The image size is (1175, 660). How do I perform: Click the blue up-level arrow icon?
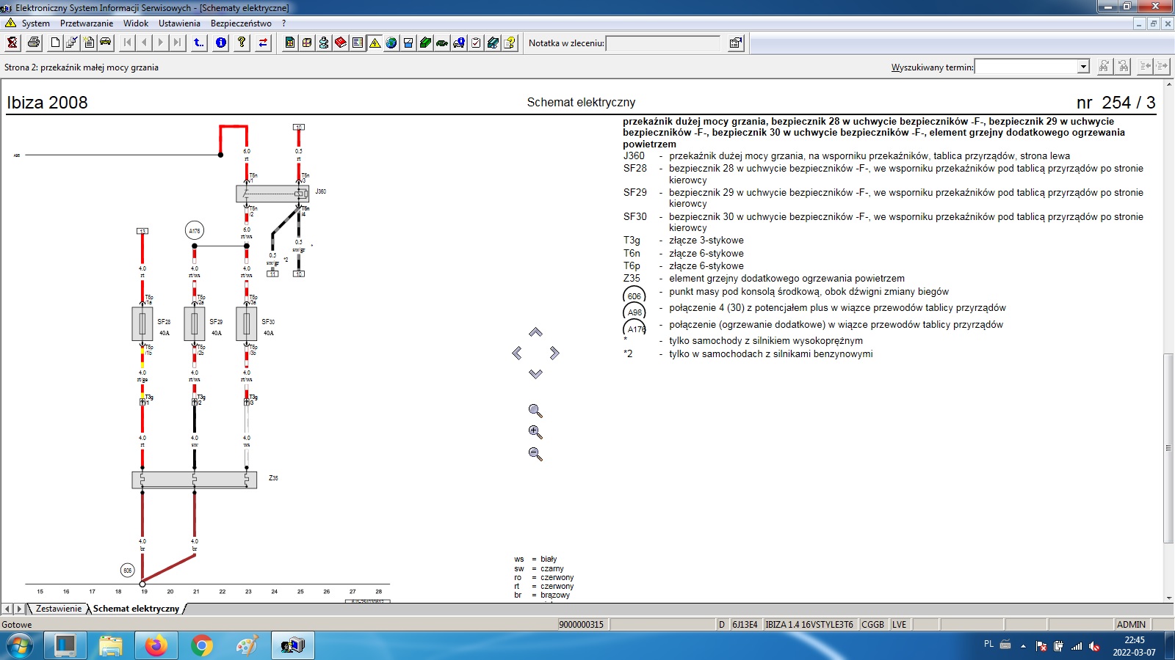click(x=199, y=43)
